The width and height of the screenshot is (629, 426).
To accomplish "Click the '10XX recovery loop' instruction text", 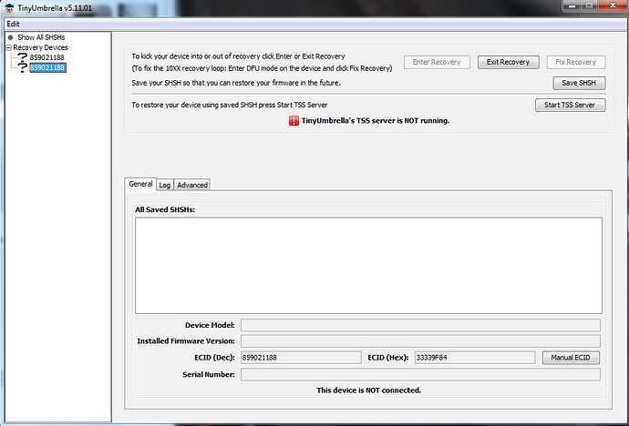I will click(262, 68).
